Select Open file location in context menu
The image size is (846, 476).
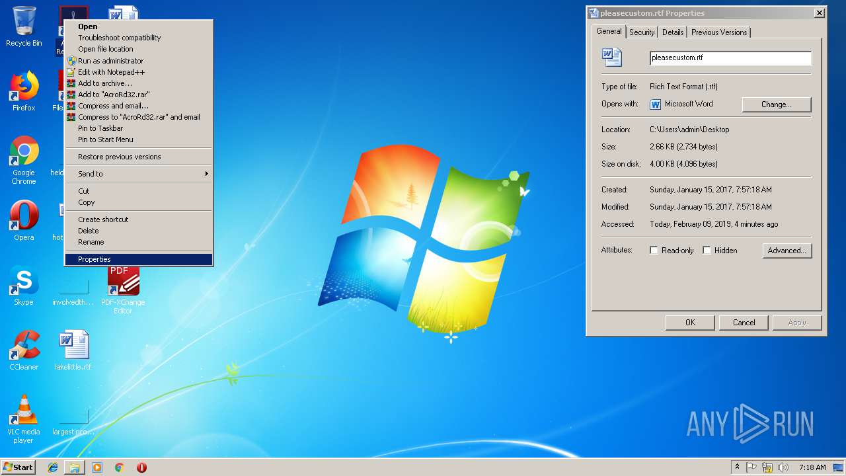[x=139, y=49]
